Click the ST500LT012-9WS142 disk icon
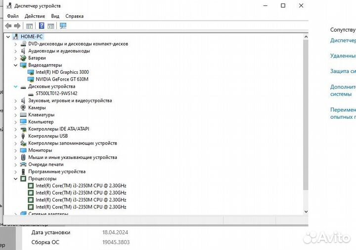356x250 pixels. coord(31,94)
